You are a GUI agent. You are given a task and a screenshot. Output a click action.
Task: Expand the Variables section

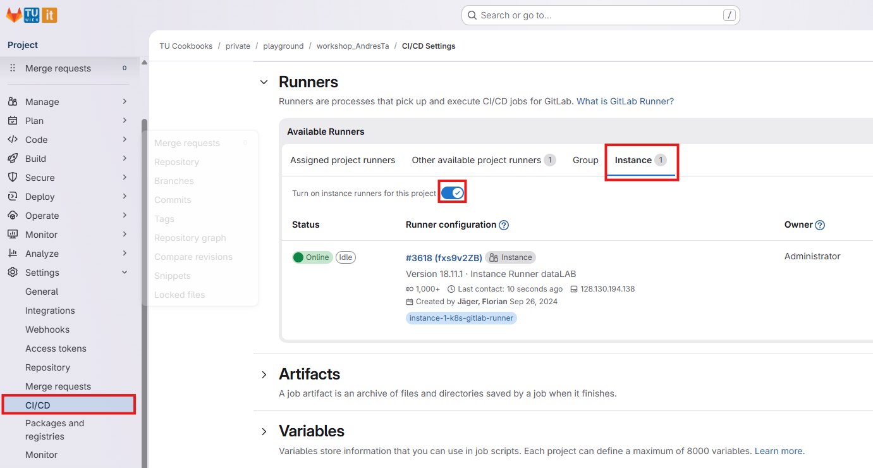point(264,431)
